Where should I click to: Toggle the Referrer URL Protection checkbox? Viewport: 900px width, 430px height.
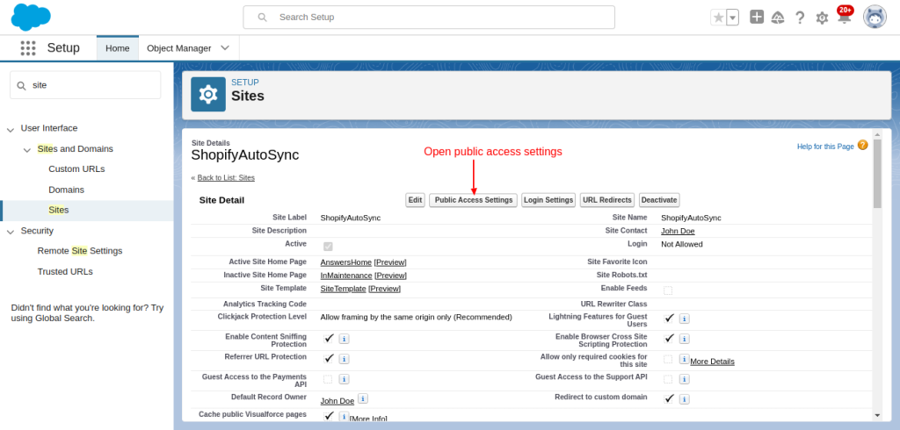329,358
